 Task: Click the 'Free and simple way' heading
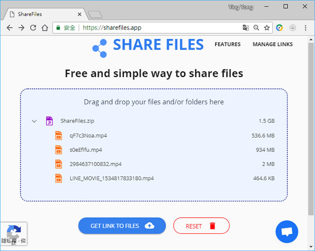point(154,73)
